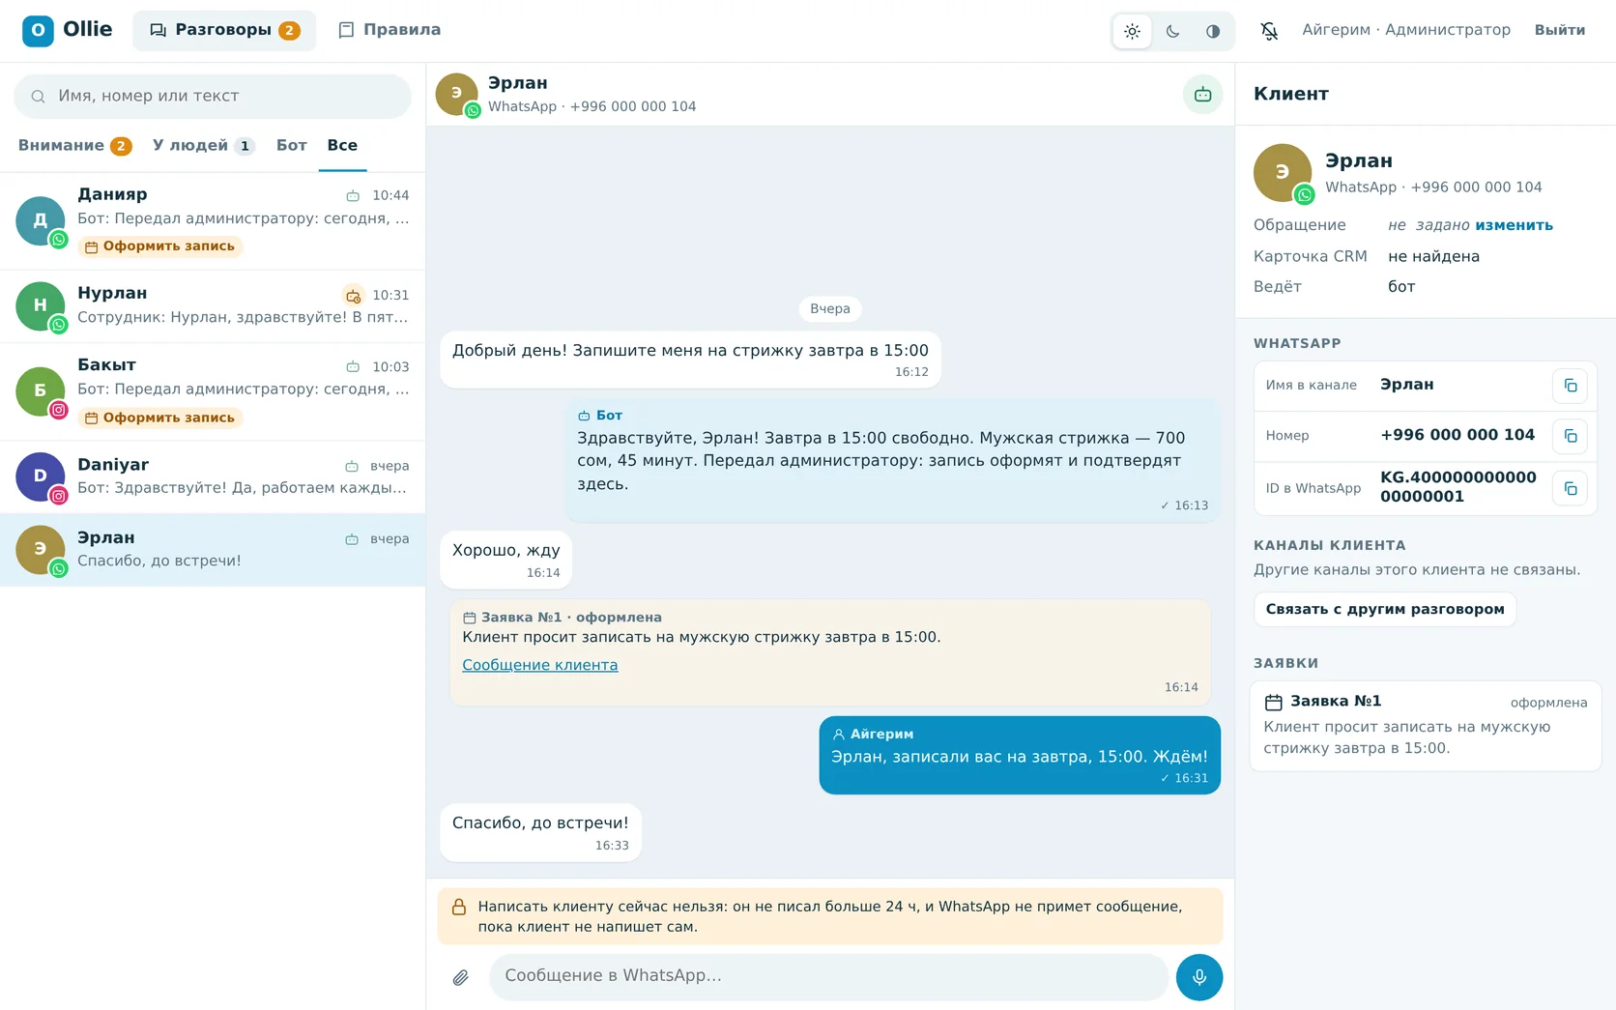Click the lock icon in the warning banner
Image resolution: width=1616 pixels, height=1010 pixels.
coord(459,908)
